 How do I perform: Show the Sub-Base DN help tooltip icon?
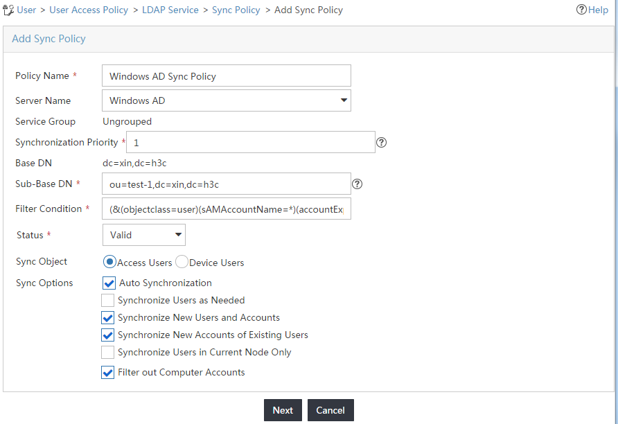(x=357, y=184)
